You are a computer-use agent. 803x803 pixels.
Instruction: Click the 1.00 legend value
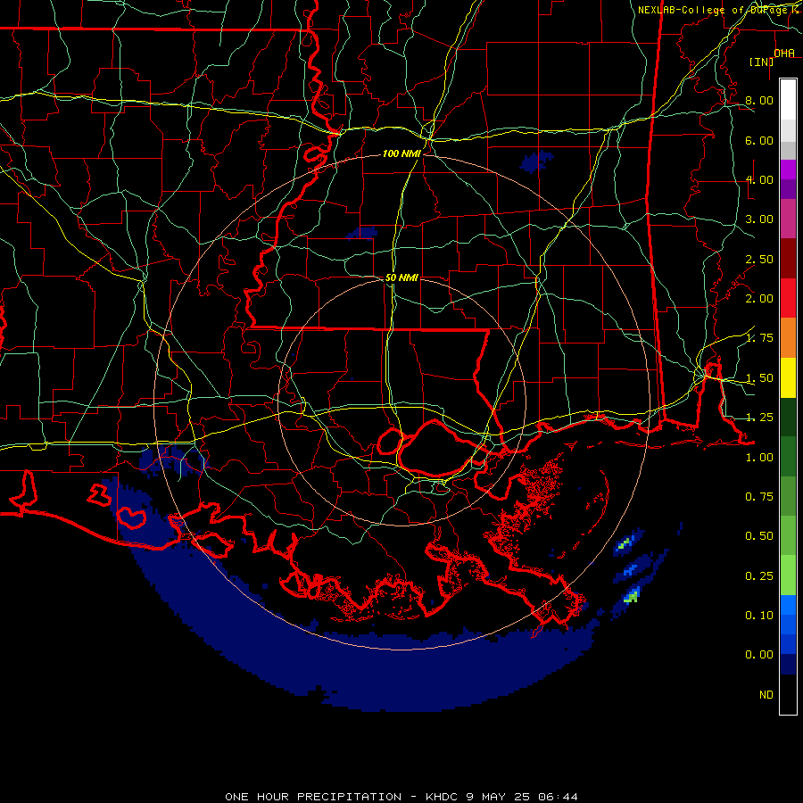click(x=759, y=458)
